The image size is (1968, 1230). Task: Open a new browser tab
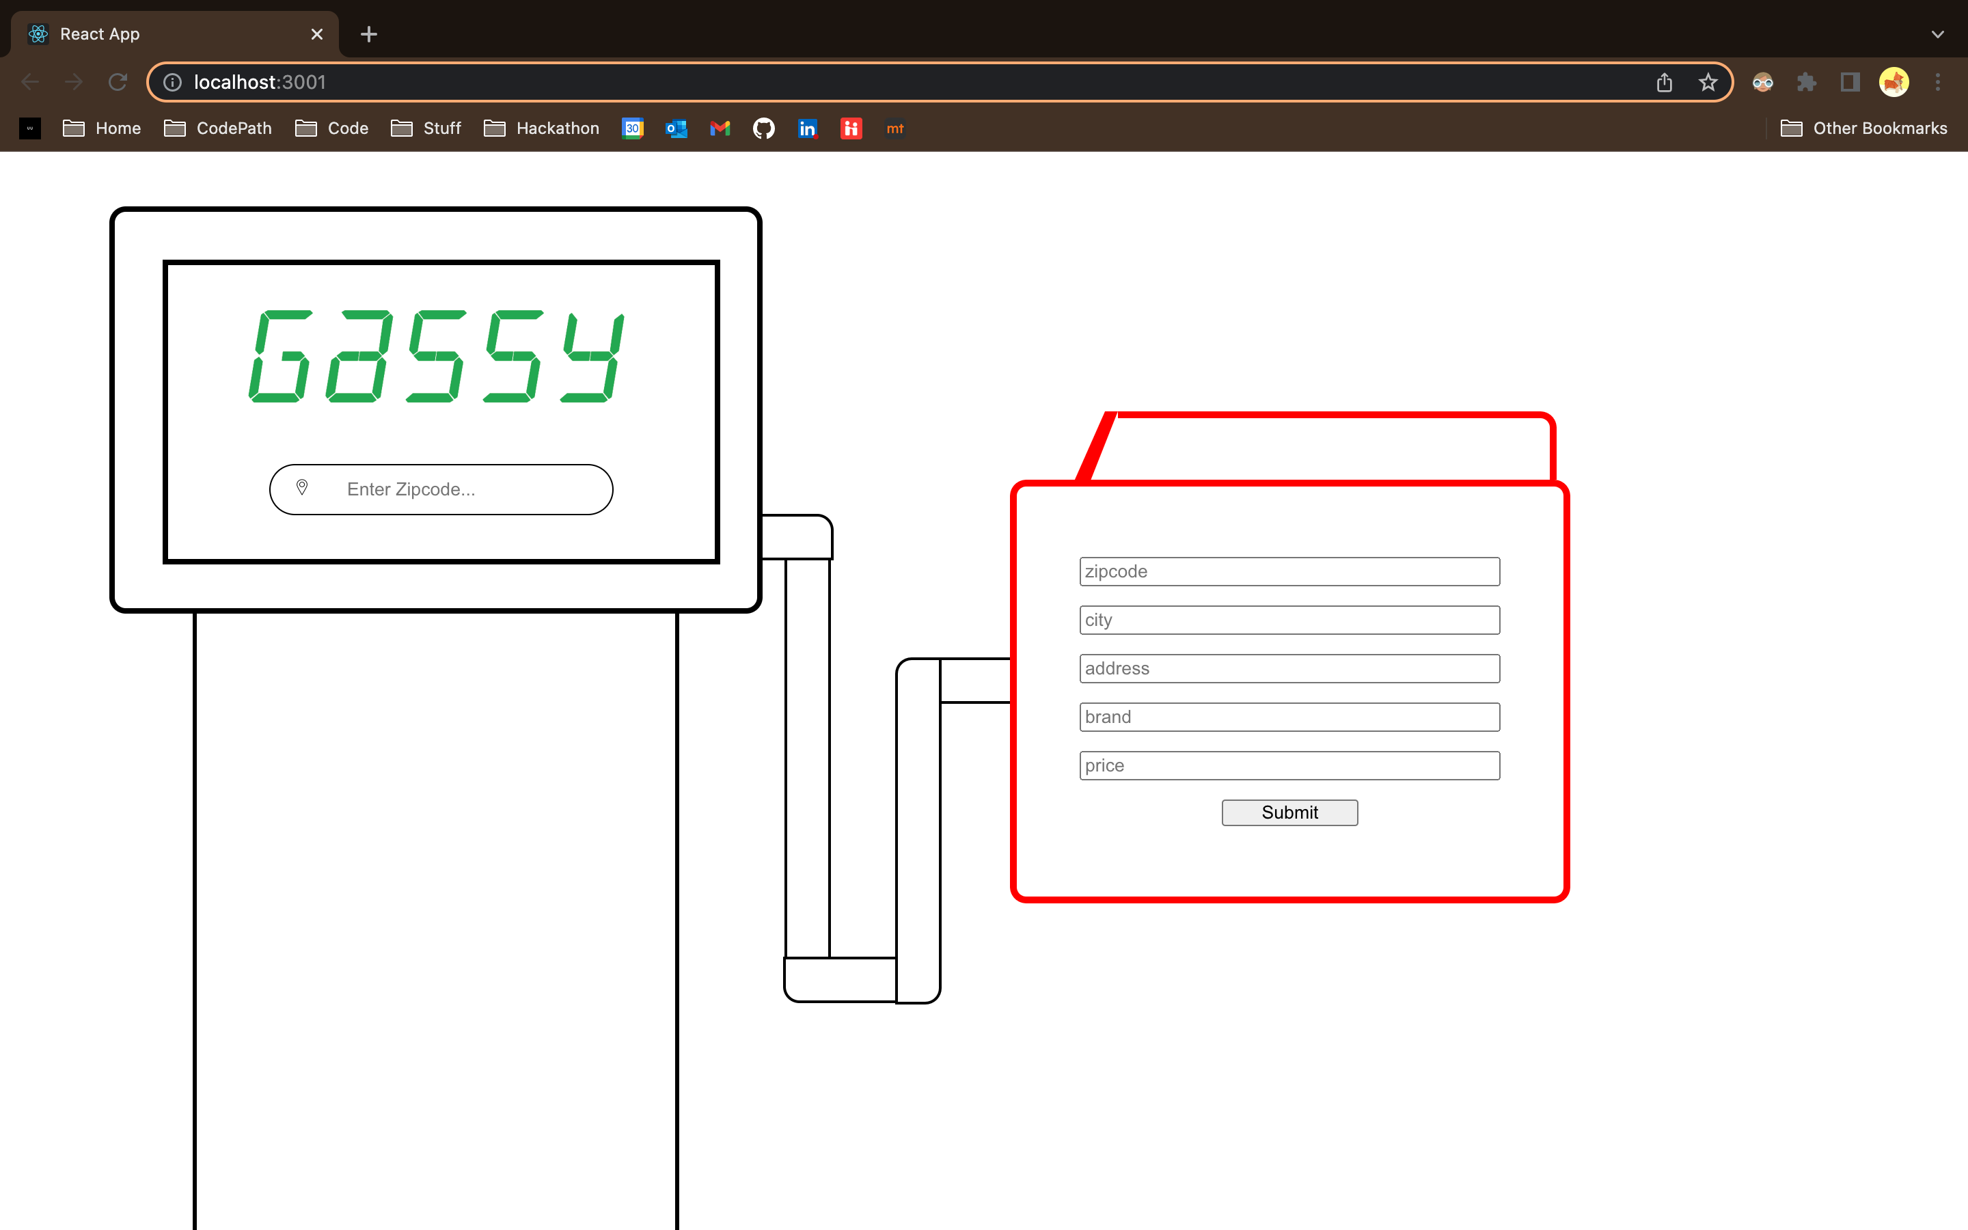(x=368, y=34)
